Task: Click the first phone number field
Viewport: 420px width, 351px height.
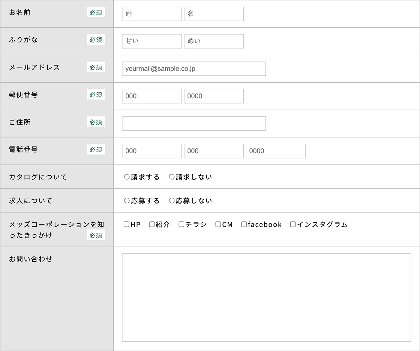Action: tap(151, 151)
